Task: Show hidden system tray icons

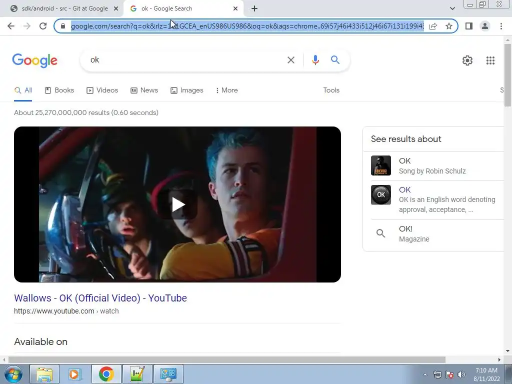Action: 425,375
